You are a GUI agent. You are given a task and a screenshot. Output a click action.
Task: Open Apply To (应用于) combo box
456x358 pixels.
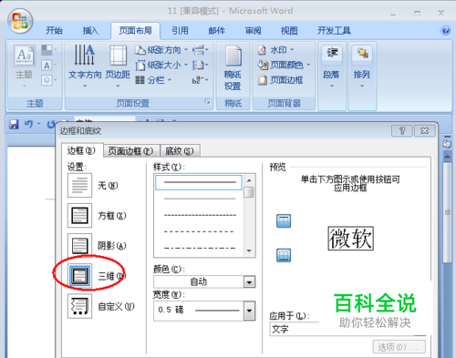click(x=348, y=329)
